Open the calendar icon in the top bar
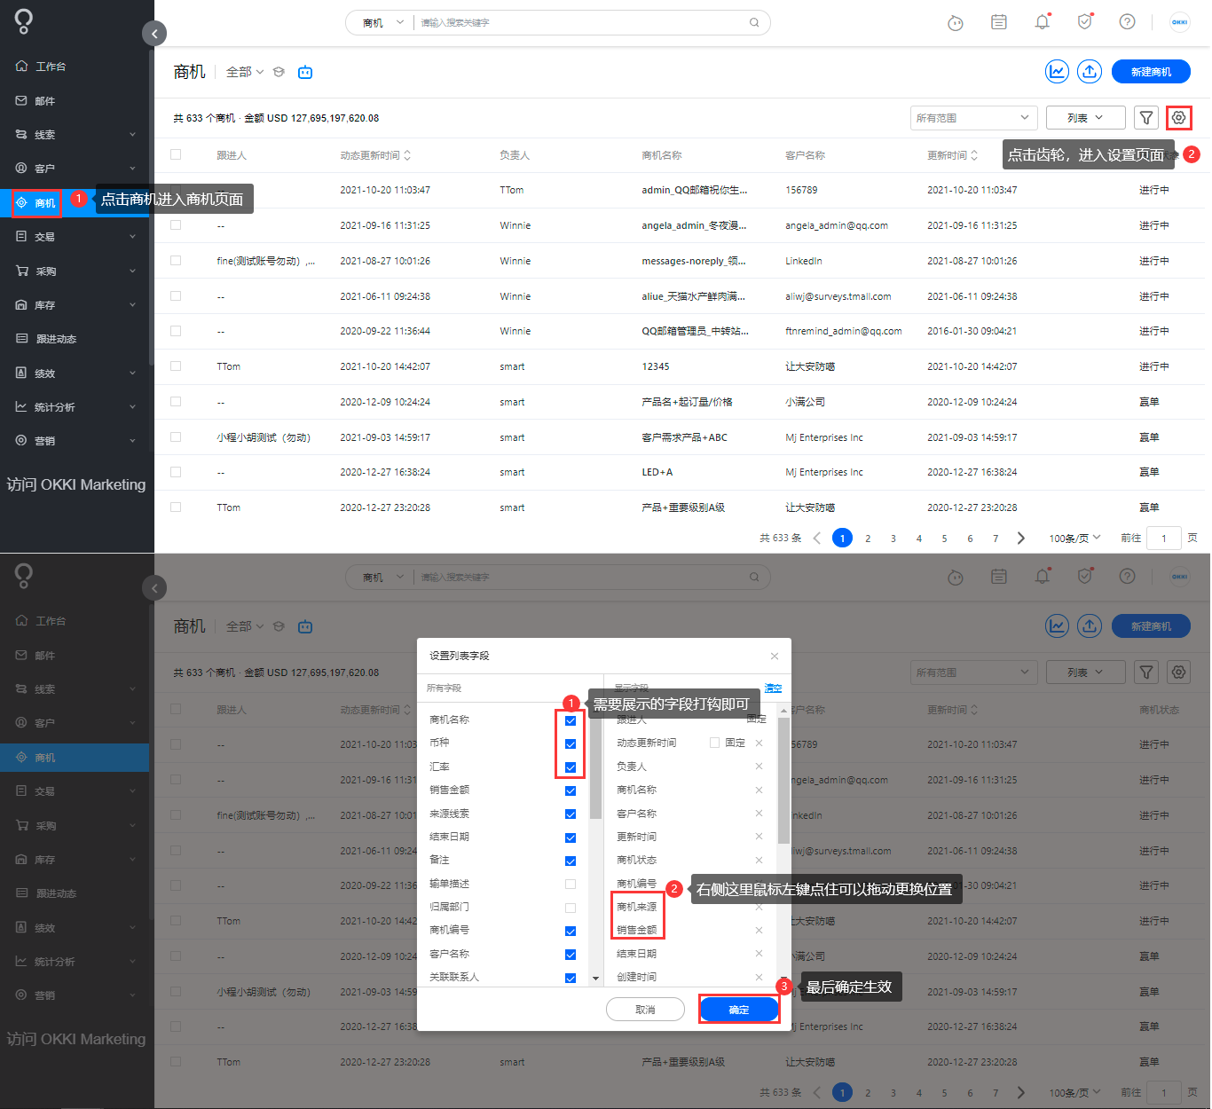 click(x=998, y=22)
